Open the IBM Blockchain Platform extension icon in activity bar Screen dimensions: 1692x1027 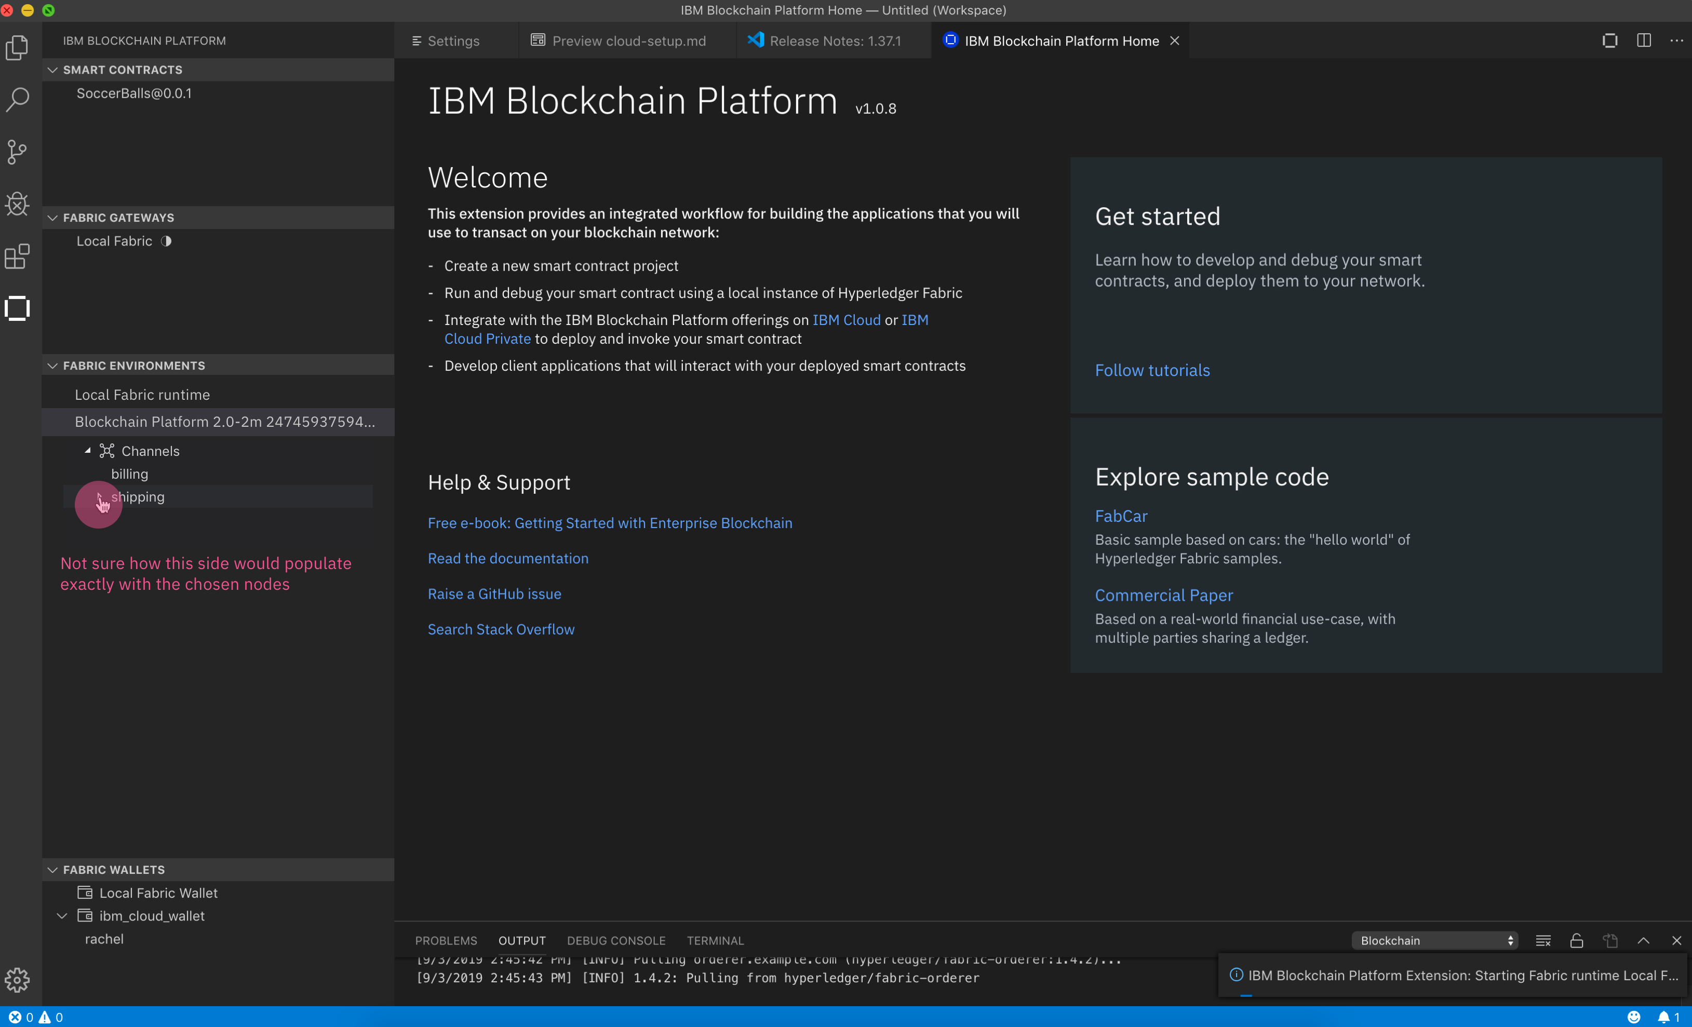[x=17, y=308]
